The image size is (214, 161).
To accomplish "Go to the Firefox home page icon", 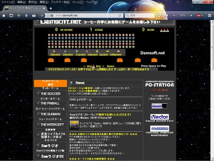I will click(x=4, y=16).
